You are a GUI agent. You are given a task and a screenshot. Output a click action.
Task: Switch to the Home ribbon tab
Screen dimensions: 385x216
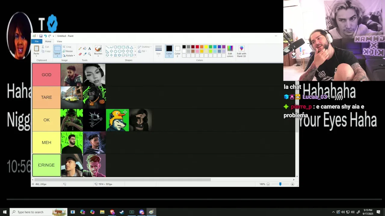(48, 41)
